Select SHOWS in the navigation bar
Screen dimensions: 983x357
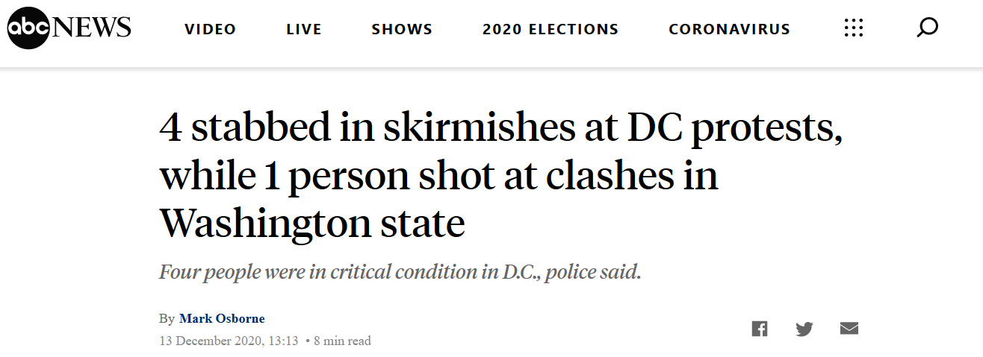pyautogui.click(x=402, y=30)
